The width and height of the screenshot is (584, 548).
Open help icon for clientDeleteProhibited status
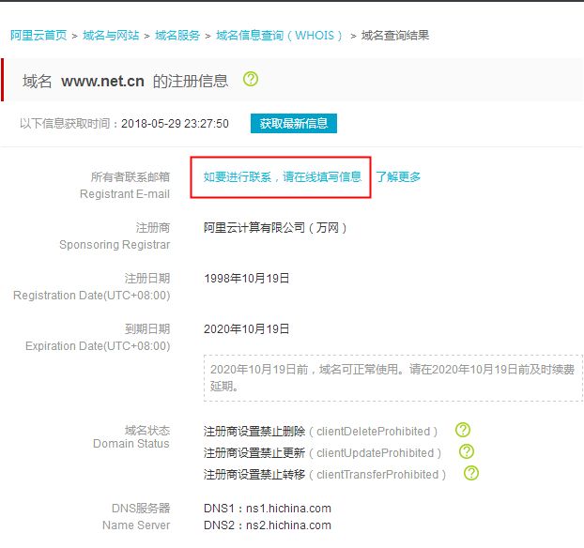tap(462, 431)
